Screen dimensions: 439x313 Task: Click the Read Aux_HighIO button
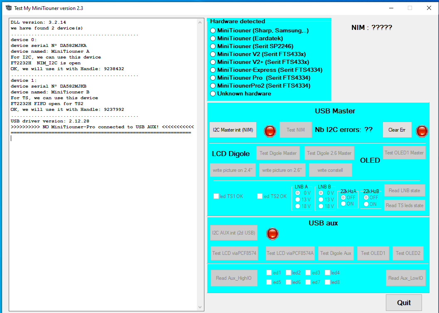point(233,278)
